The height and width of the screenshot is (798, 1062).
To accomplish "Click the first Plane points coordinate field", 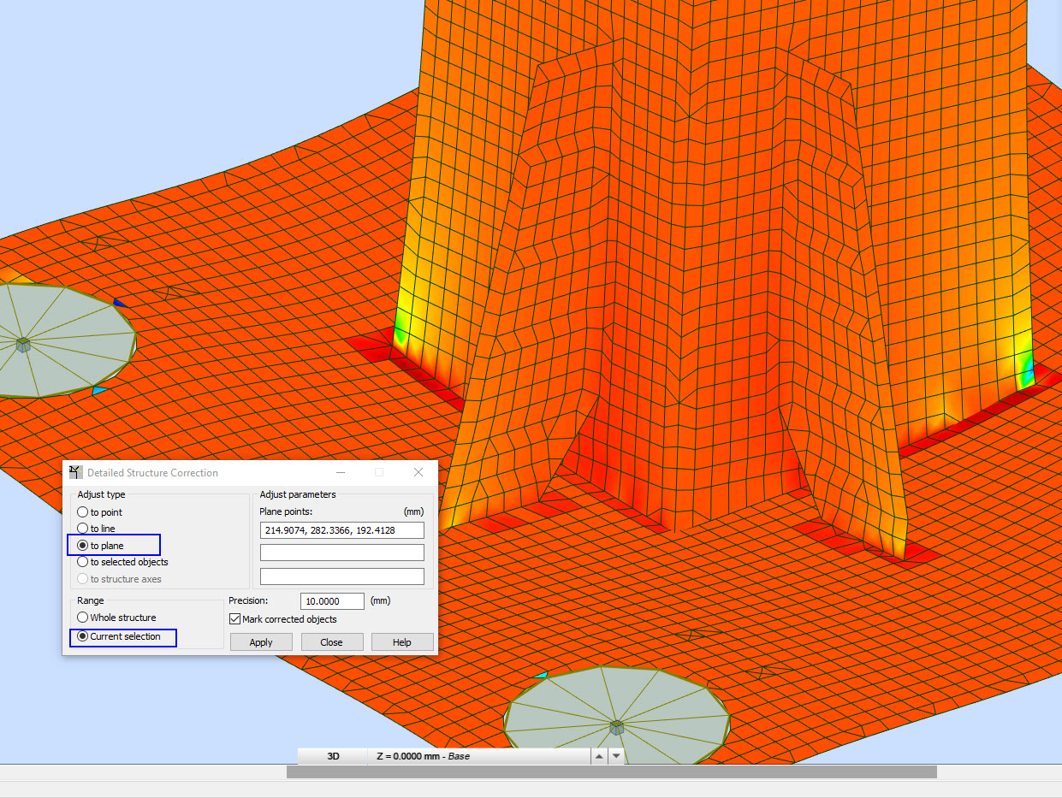I will (341, 529).
